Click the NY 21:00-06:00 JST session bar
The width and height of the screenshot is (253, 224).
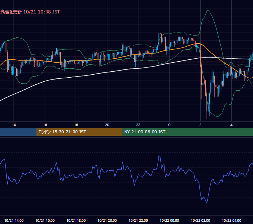187,132
